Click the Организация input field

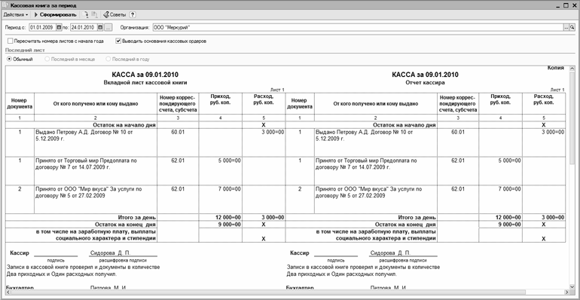click(358, 27)
